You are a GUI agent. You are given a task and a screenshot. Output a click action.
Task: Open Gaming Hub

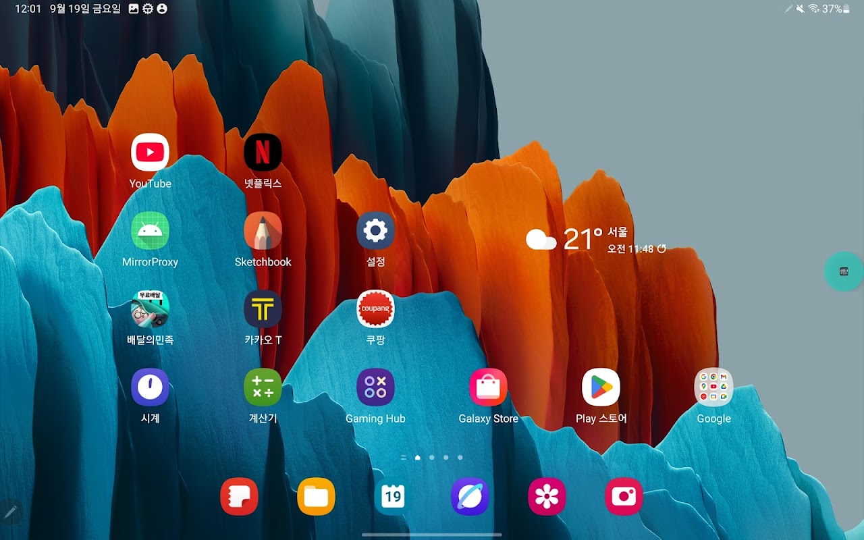(x=375, y=387)
